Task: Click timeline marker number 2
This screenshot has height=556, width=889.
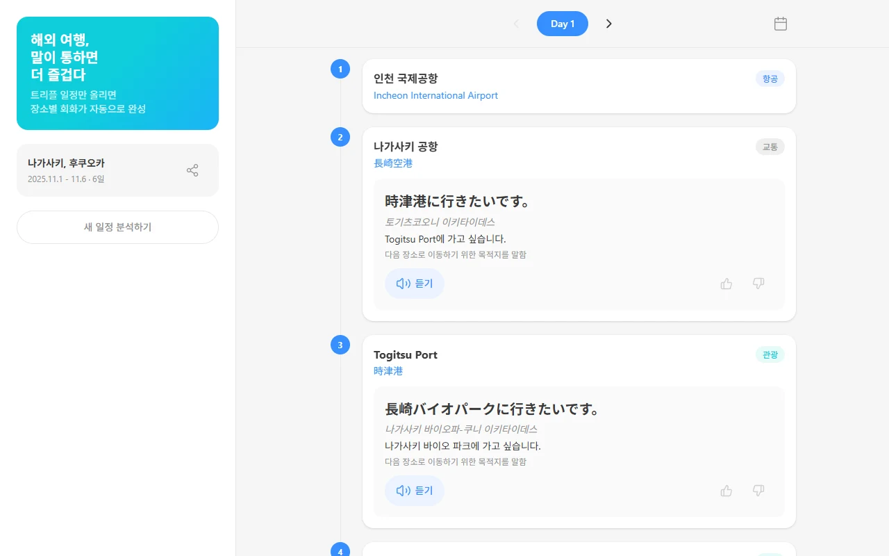Action: click(340, 137)
